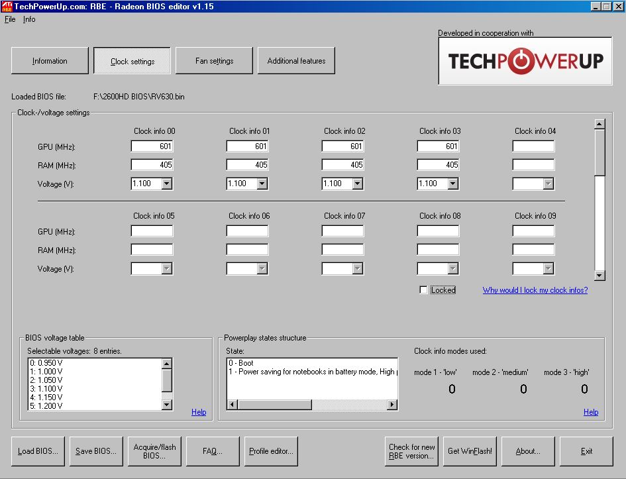Click the Load BIOS button

[38, 451]
